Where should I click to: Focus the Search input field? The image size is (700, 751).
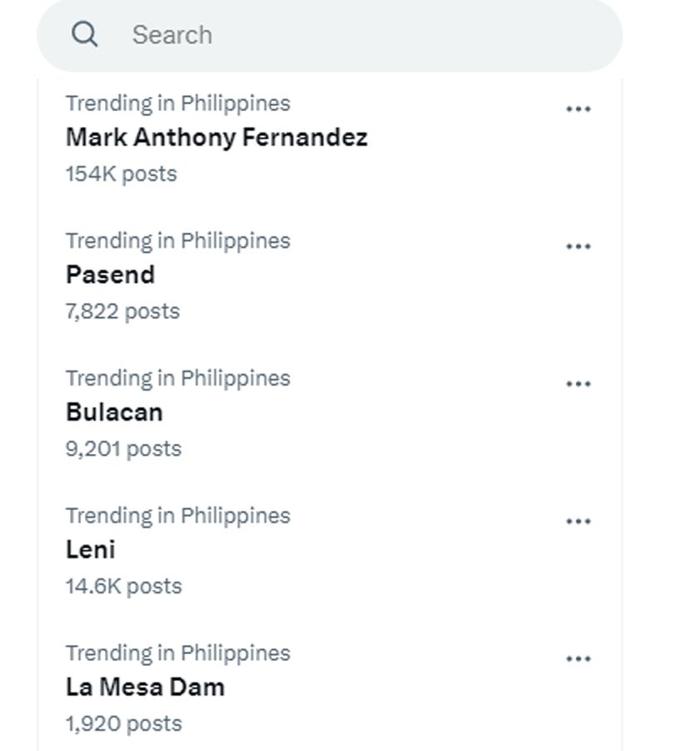click(350, 35)
